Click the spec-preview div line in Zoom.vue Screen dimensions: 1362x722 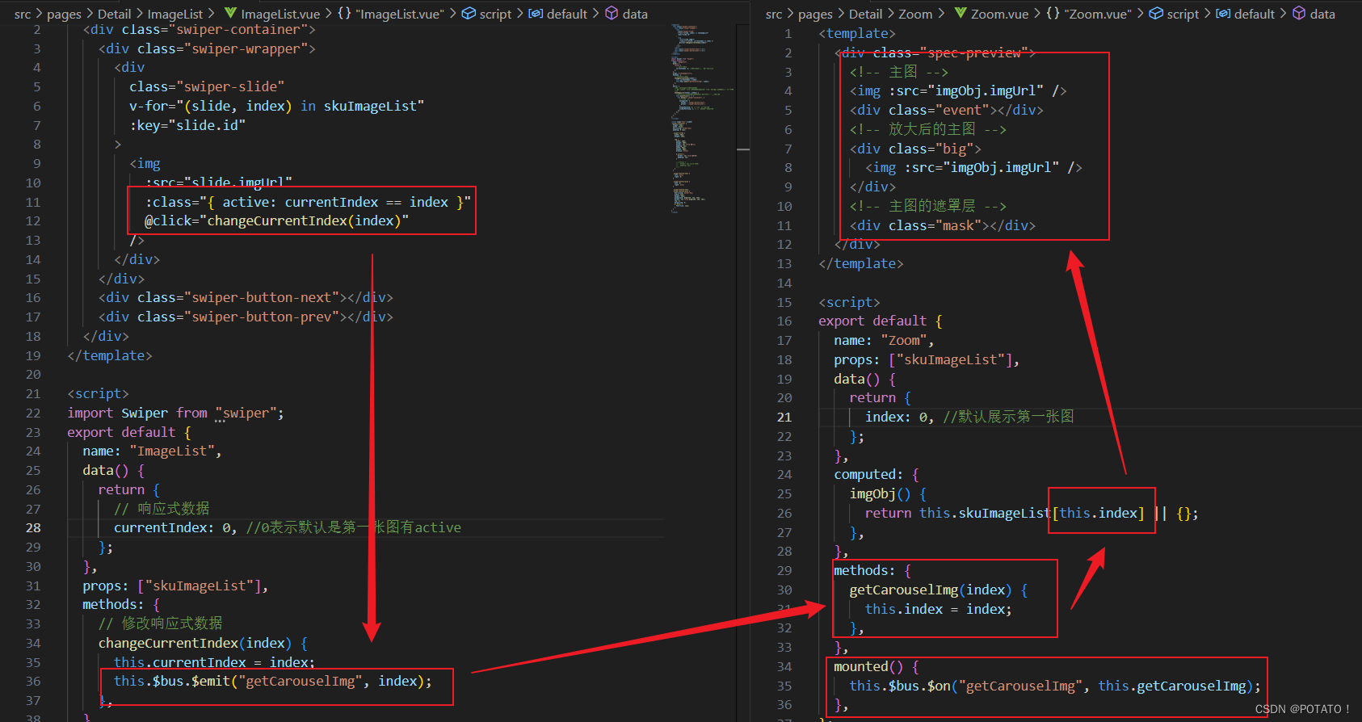click(935, 52)
